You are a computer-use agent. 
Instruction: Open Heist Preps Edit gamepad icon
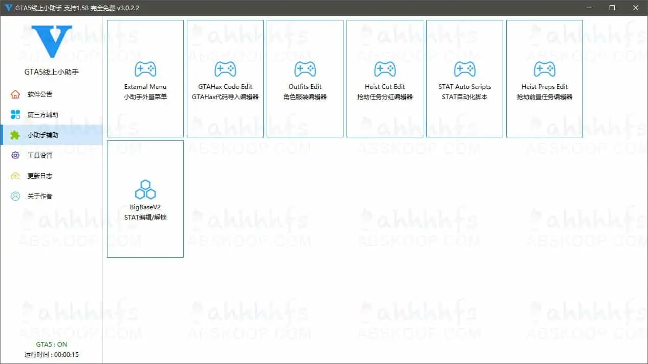[x=545, y=69]
